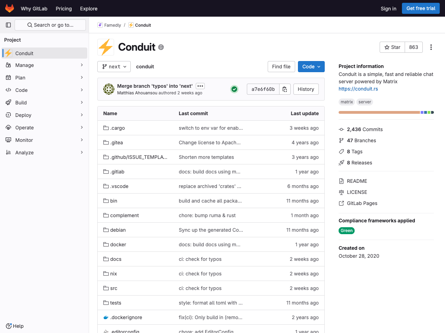
Task: Click the Build rocket sidebar icon
Action: (8, 103)
